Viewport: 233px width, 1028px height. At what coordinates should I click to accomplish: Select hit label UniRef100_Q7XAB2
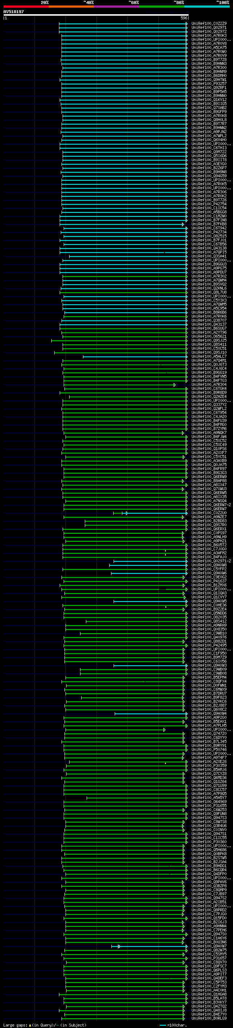[x=209, y=108]
